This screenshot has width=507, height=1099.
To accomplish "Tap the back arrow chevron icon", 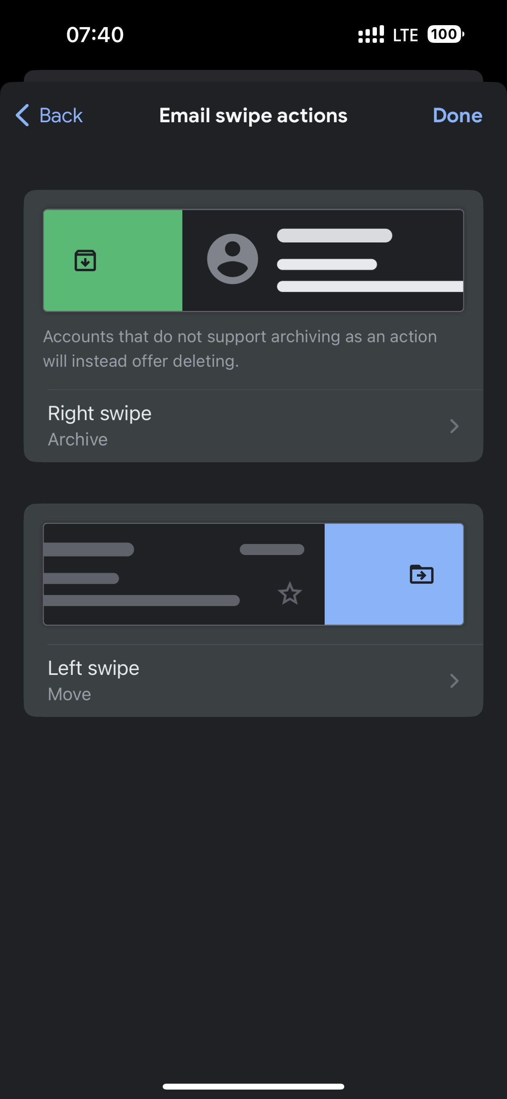I will pos(22,115).
